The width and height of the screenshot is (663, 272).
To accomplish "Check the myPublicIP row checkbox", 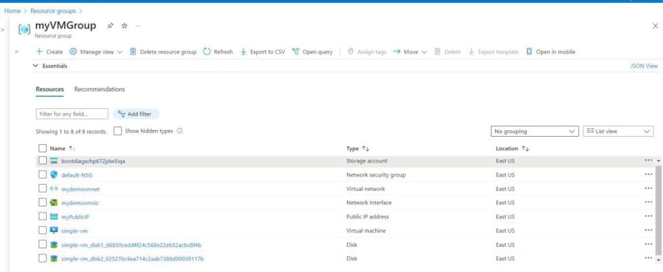I will click(x=42, y=217).
